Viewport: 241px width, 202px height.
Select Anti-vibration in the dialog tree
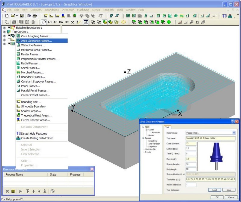point(154,144)
